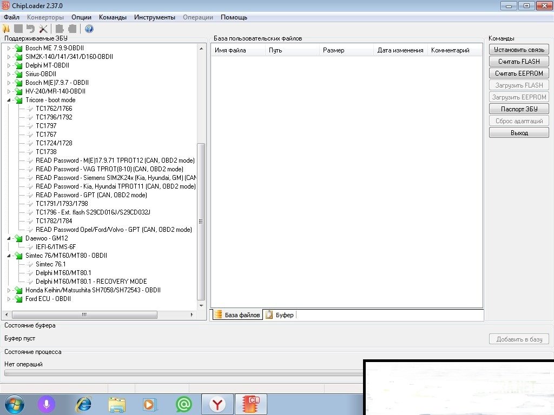
Task: Collapse the Simtec 76/MT60/MT80 - OBDII branch
Action: (9, 256)
